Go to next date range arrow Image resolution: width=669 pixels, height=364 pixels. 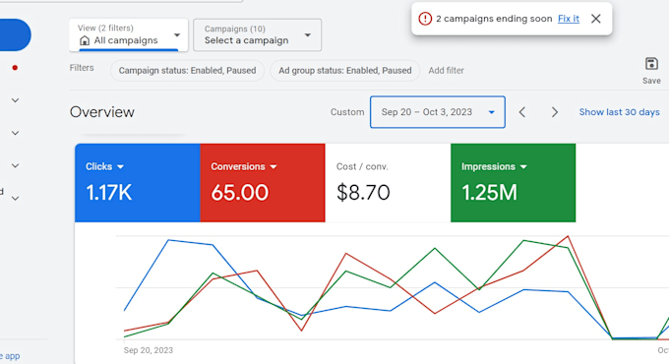coord(554,112)
